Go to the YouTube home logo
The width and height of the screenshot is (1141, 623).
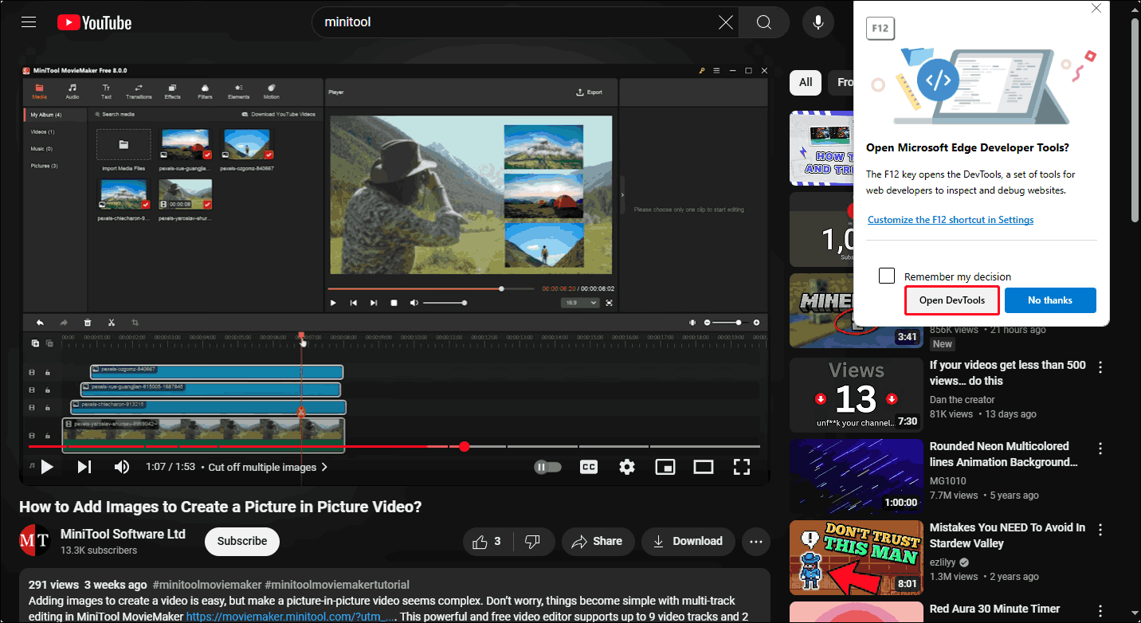[94, 22]
